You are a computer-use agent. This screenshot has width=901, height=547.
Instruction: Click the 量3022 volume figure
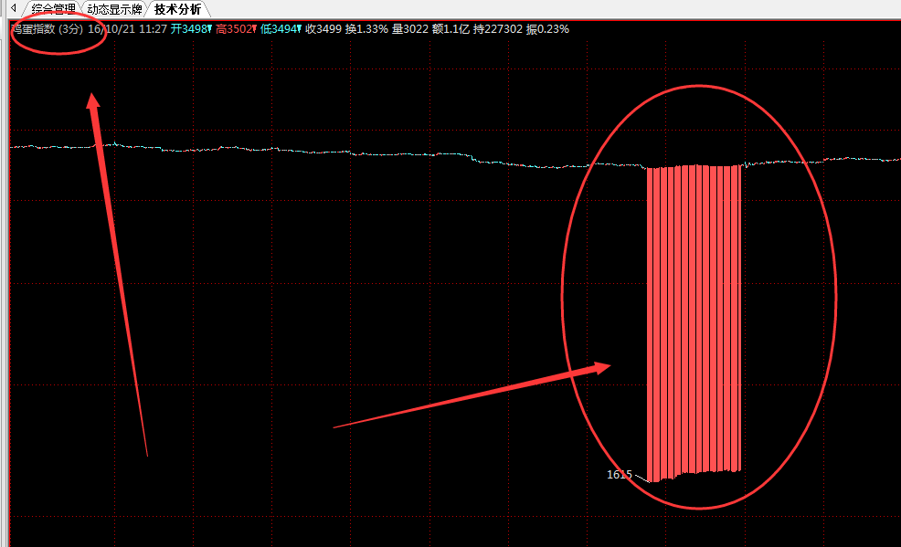409,29
